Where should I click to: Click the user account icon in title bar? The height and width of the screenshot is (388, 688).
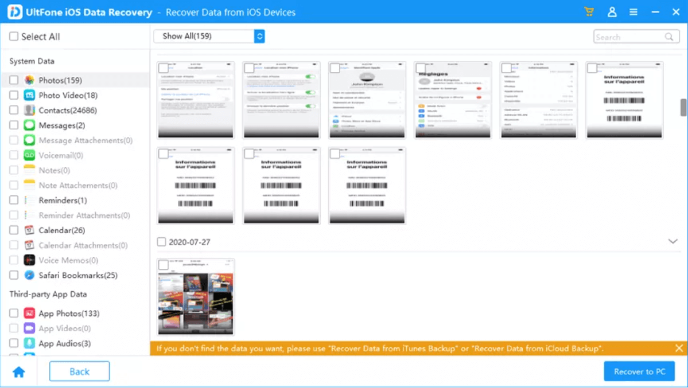coord(612,11)
